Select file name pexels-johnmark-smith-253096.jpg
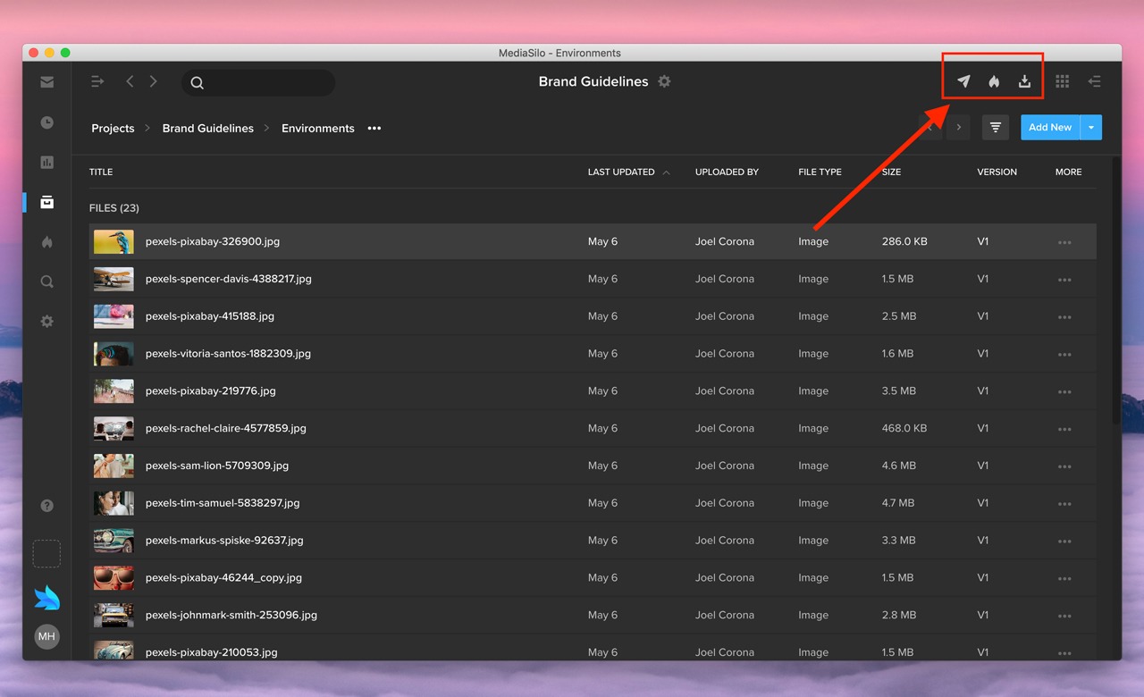The height and width of the screenshot is (697, 1144). click(x=231, y=615)
